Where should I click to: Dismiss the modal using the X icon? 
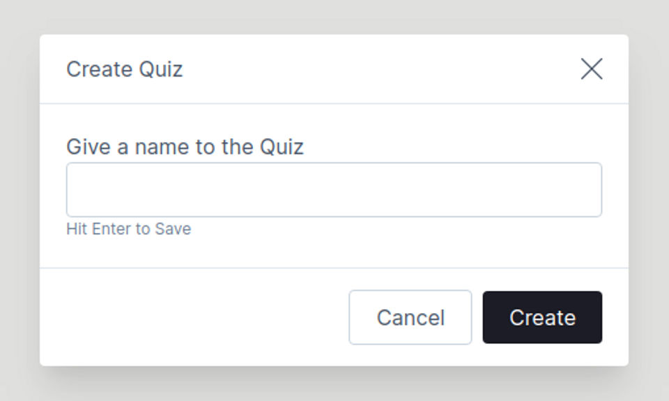(x=592, y=69)
